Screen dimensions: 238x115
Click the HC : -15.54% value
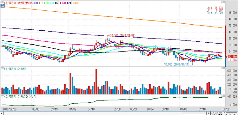(215, 13)
